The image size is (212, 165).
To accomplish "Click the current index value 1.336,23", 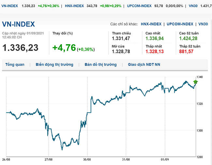I will [20, 48].
